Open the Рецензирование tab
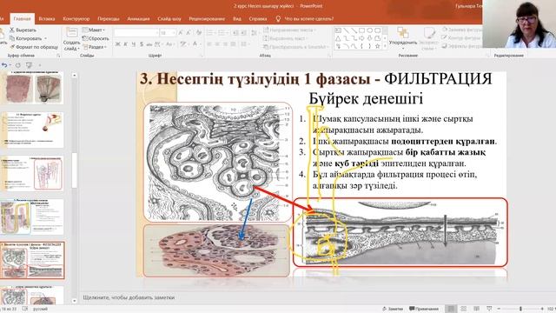 (207, 19)
